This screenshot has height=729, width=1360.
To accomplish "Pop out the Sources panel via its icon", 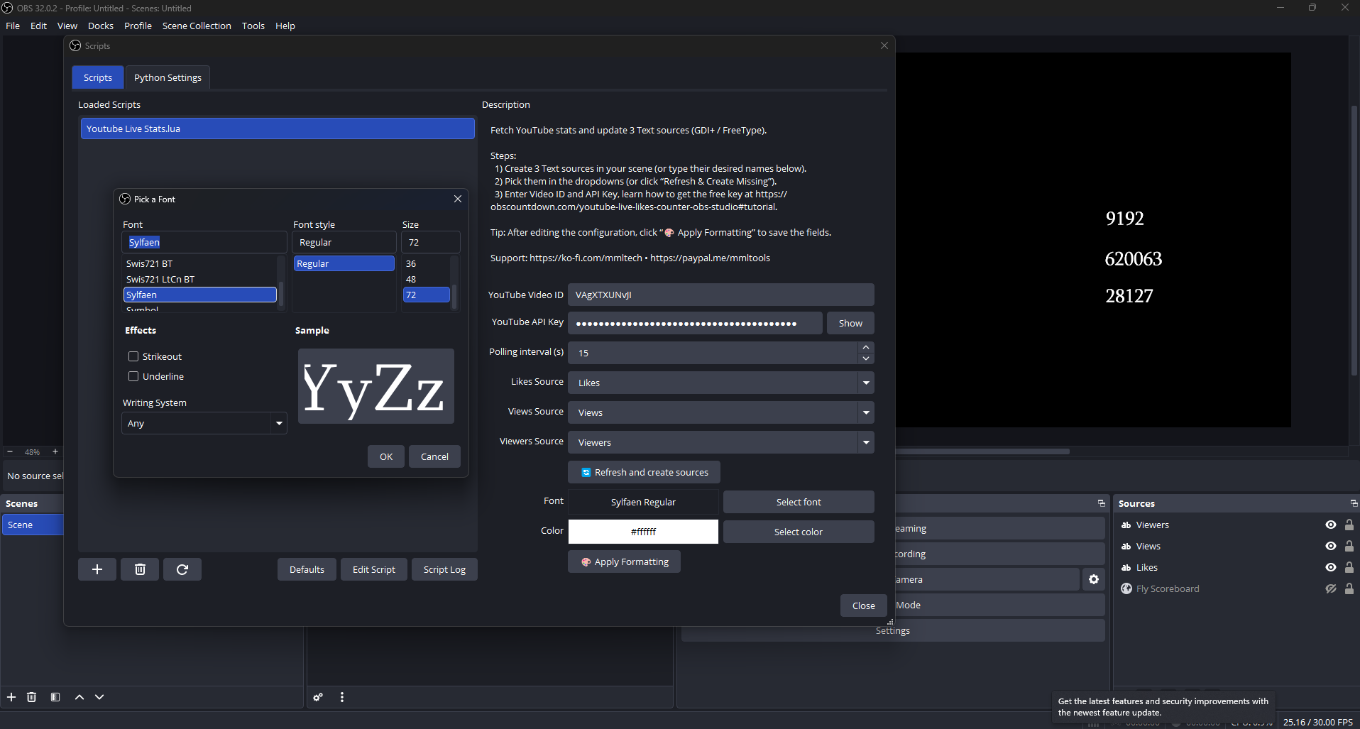I will click(1353, 503).
